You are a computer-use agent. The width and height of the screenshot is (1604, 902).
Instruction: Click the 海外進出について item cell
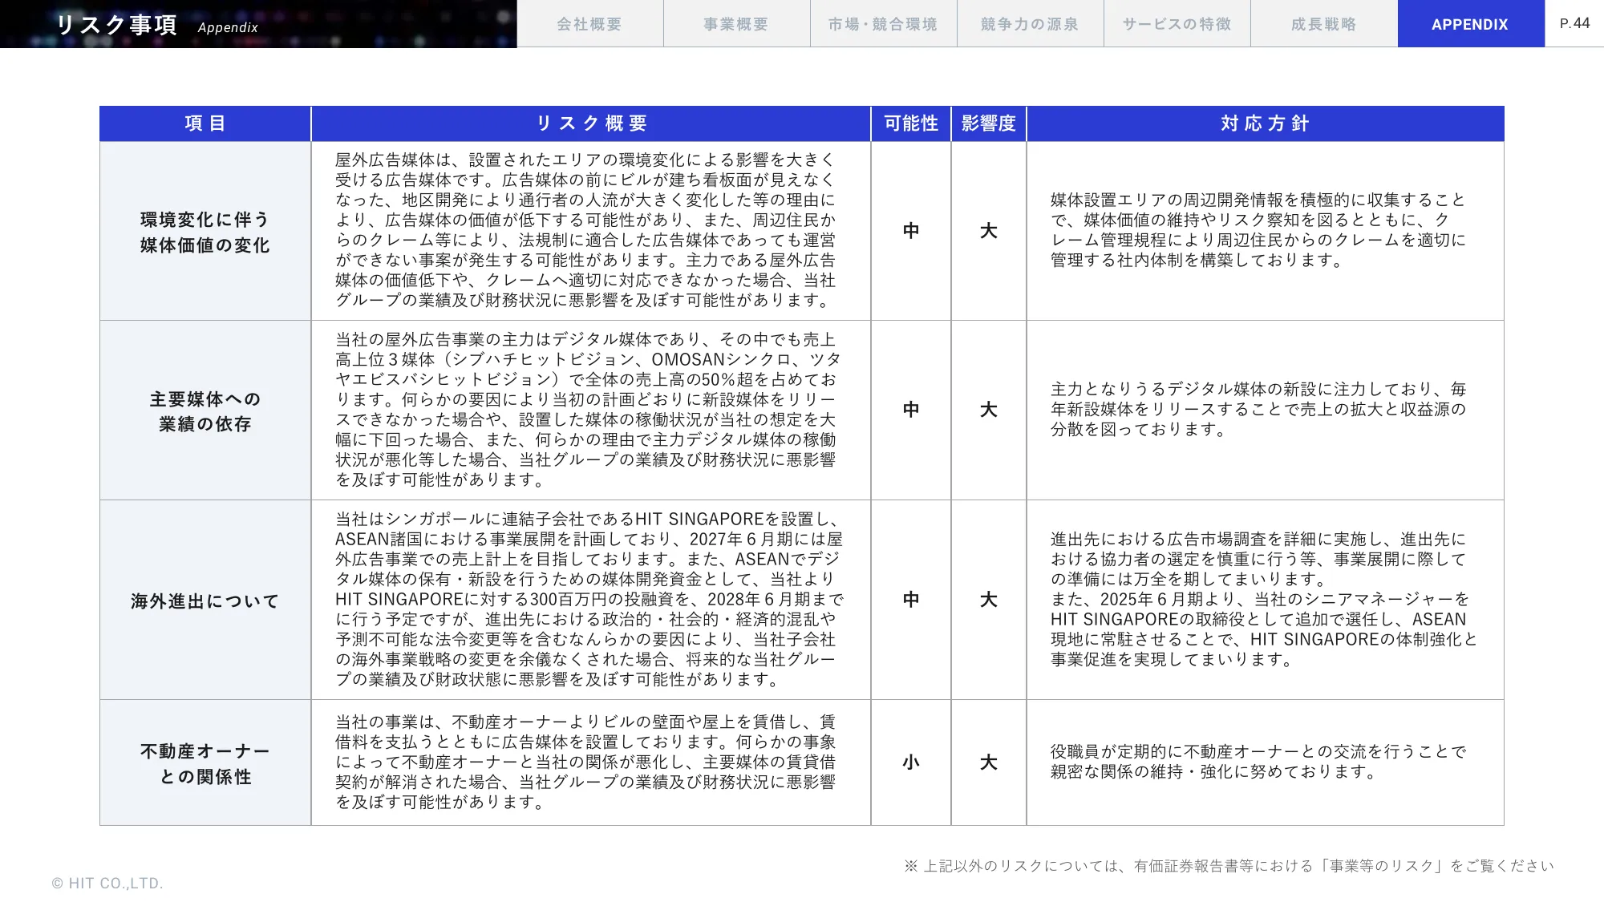(x=205, y=600)
